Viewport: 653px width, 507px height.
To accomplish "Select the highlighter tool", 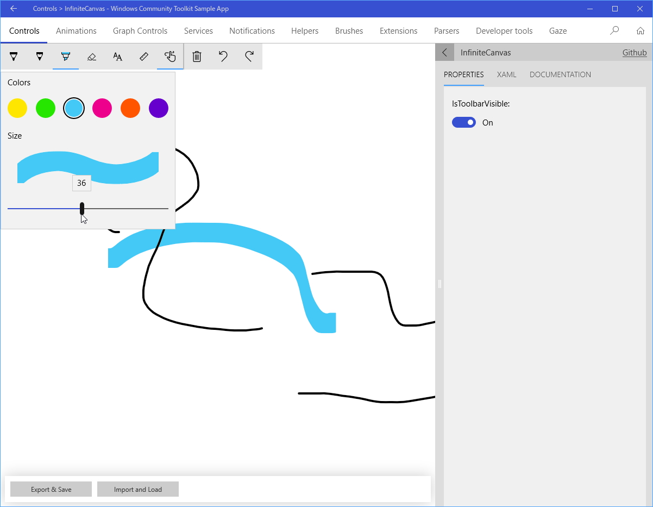I will click(66, 56).
